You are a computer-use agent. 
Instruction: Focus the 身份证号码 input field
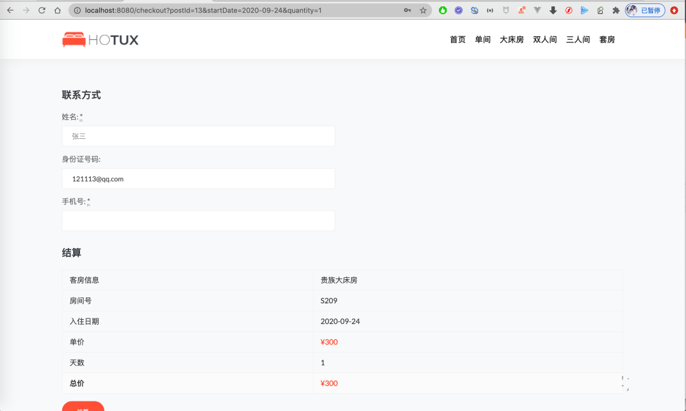pyautogui.click(x=198, y=179)
